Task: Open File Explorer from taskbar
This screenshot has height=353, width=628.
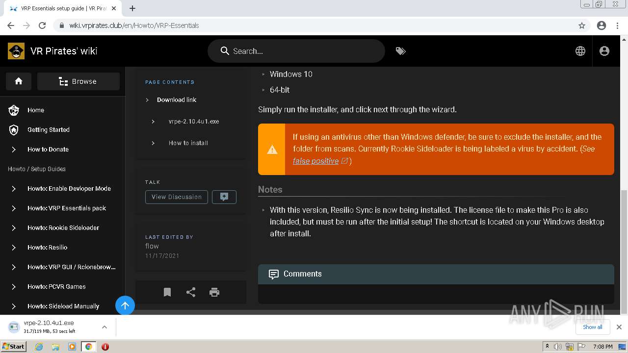Action: [55, 347]
